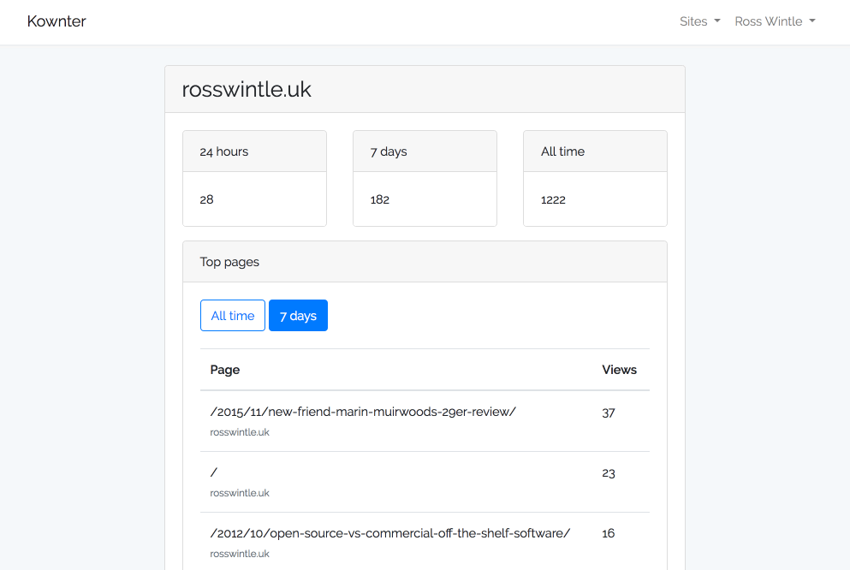Open the marin-muirwoods-29er-review page row
This screenshot has height=570, width=850.
[363, 412]
